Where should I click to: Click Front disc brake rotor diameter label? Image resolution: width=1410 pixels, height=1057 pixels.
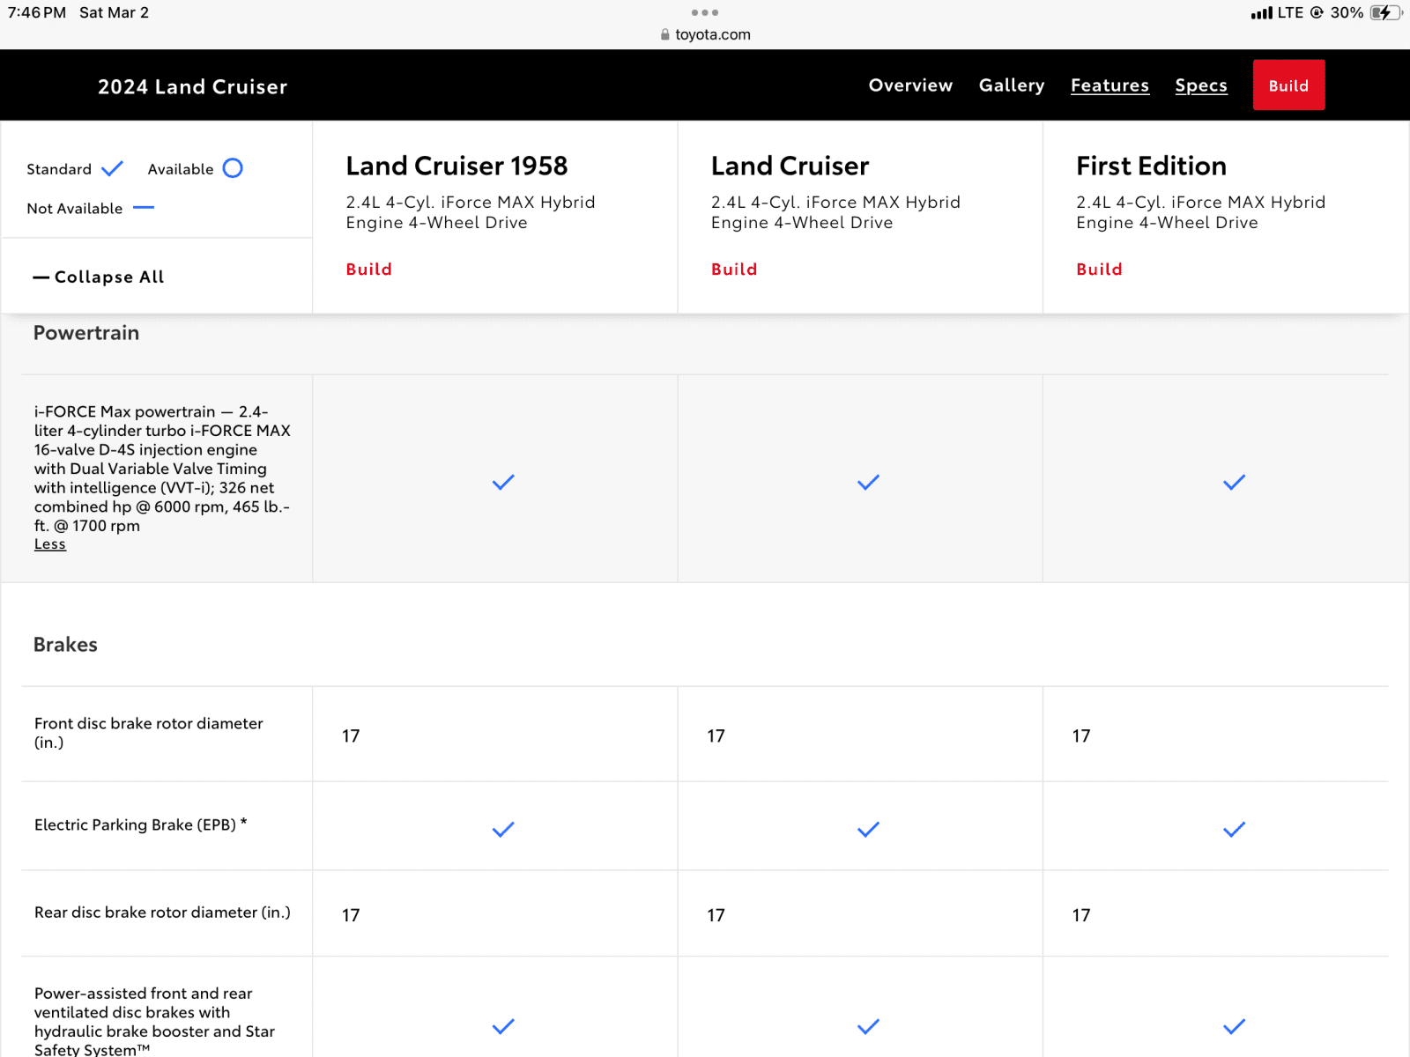(149, 733)
